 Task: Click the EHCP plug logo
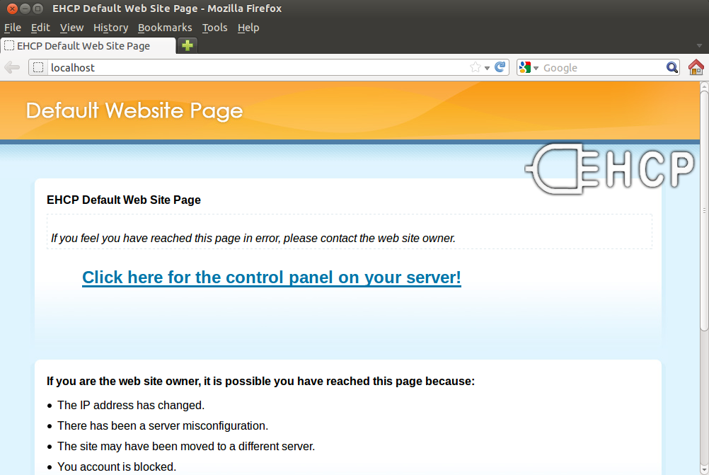click(x=610, y=169)
